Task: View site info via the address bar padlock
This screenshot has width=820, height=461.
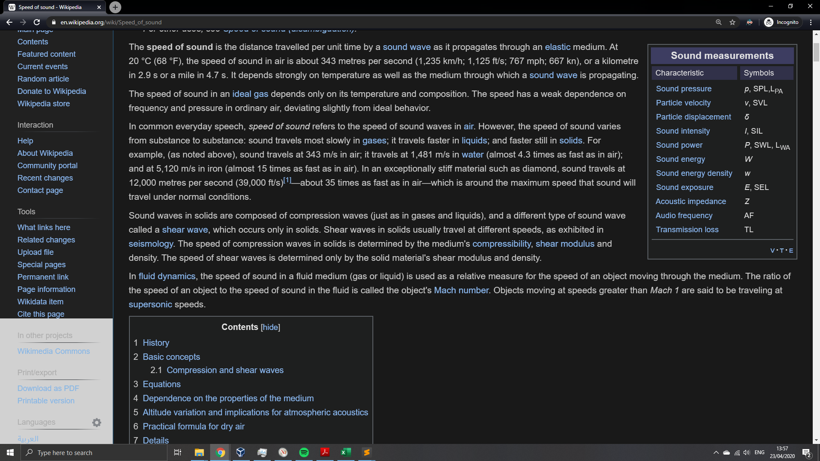Action: pos(53,22)
